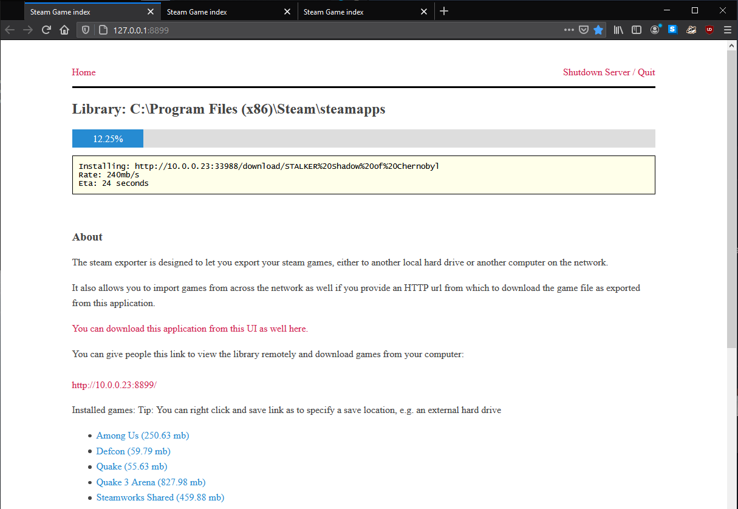Viewport: 738px width, 509px height.
Task: Open the Firefox Library icon
Action: (x=618, y=30)
